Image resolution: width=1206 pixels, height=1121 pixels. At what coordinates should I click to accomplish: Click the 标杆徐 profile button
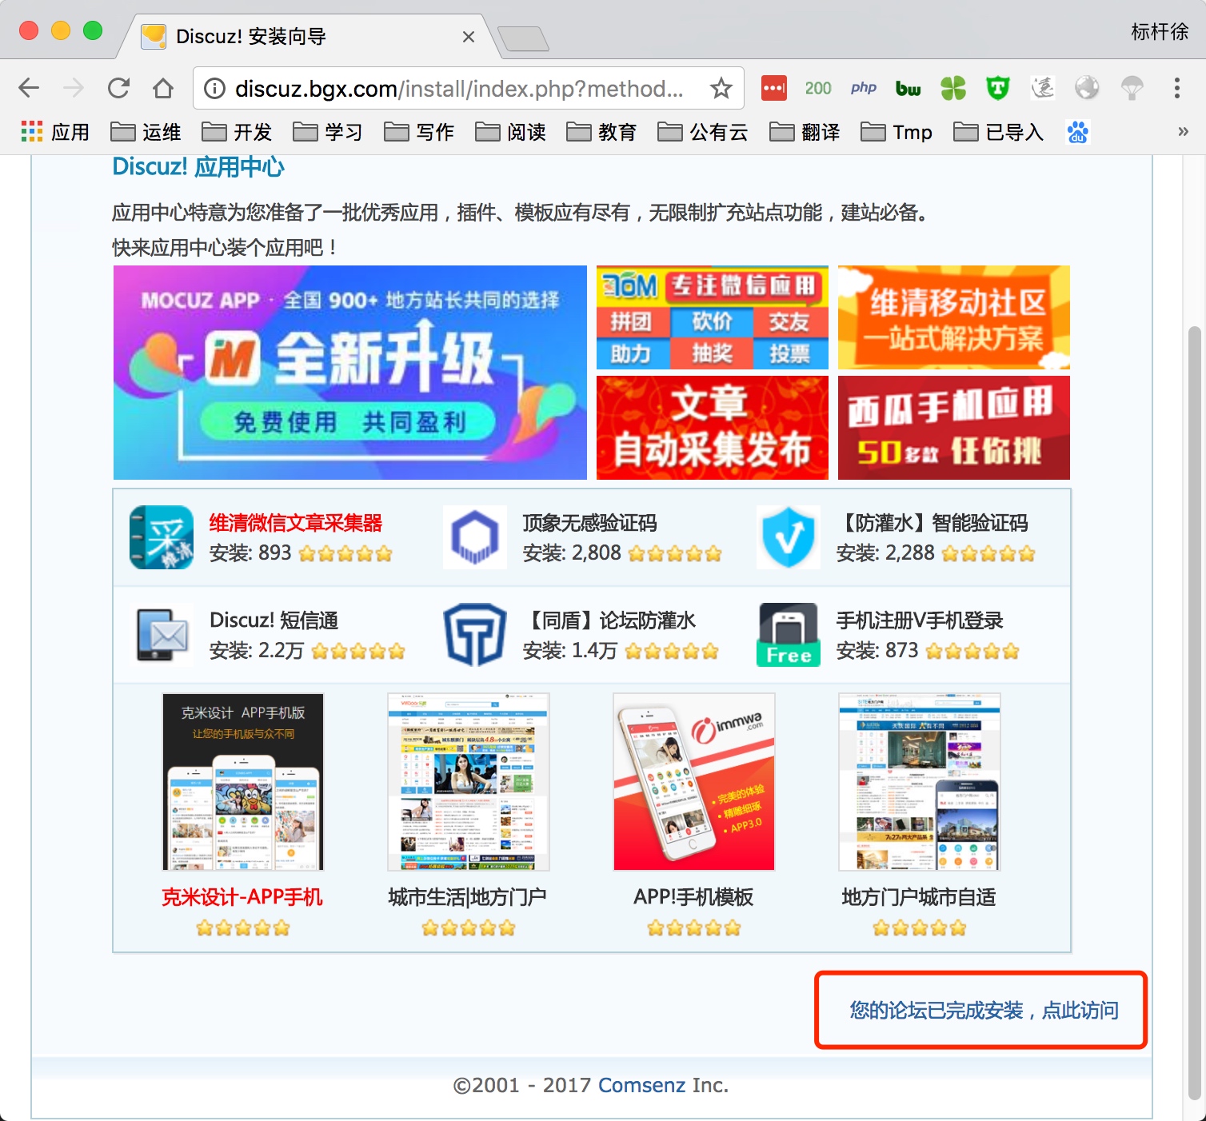pyautogui.click(x=1160, y=31)
